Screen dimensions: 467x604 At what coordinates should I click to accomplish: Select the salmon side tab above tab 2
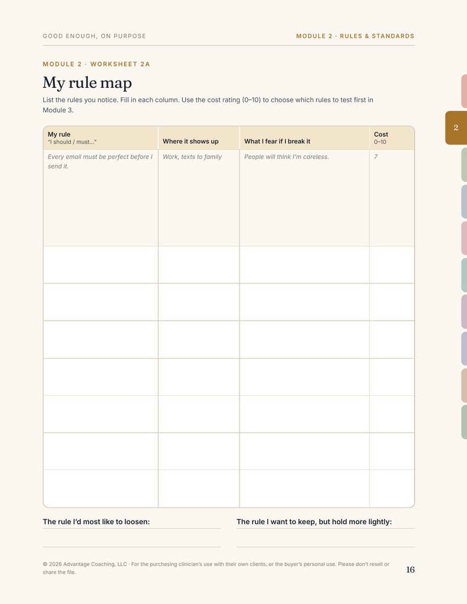pos(464,91)
